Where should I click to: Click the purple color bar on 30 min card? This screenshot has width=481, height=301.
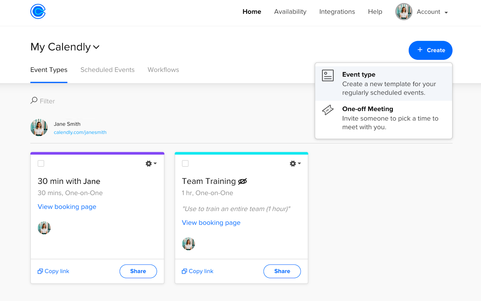point(97,153)
